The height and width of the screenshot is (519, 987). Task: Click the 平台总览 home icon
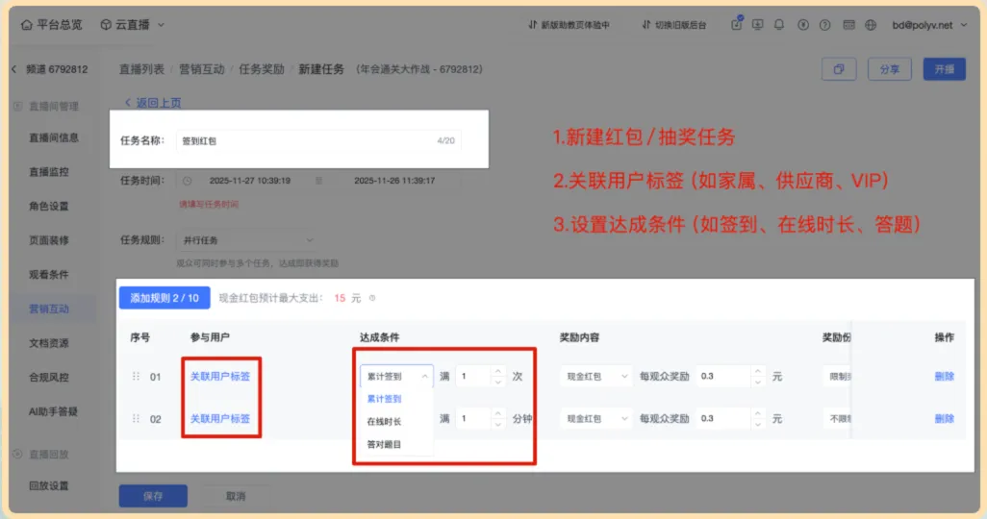click(x=25, y=25)
